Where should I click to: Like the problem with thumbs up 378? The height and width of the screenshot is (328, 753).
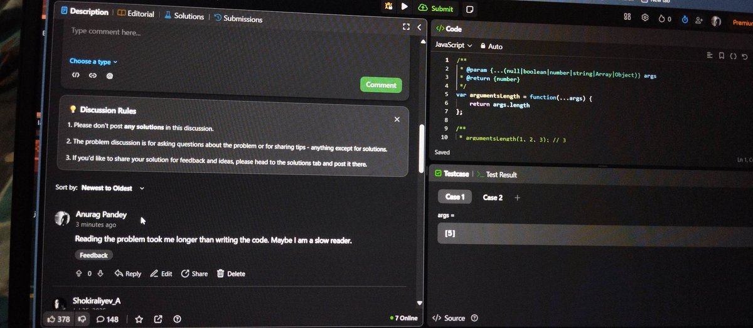pos(59,319)
